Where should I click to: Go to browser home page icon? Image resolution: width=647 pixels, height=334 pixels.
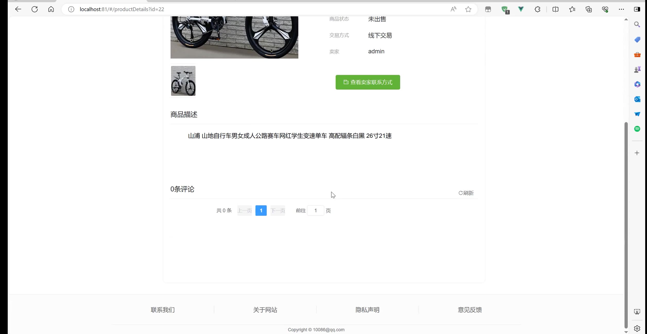click(x=51, y=9)
